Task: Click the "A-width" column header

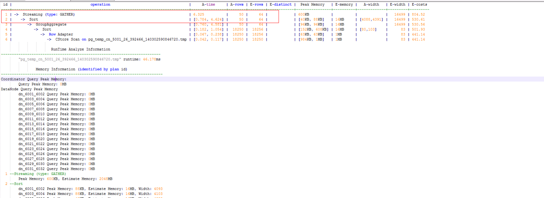Action: [371, 5]
